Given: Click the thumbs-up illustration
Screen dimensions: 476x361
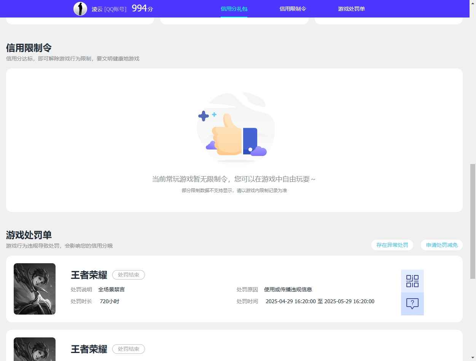Looking at the screenshot, I should point(235,128).
